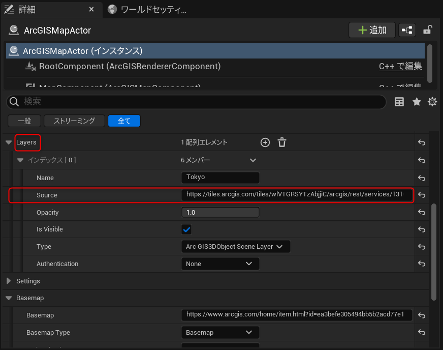Click the add element icon for Layers
Viewport: 443px width, 350px height.
265,142
